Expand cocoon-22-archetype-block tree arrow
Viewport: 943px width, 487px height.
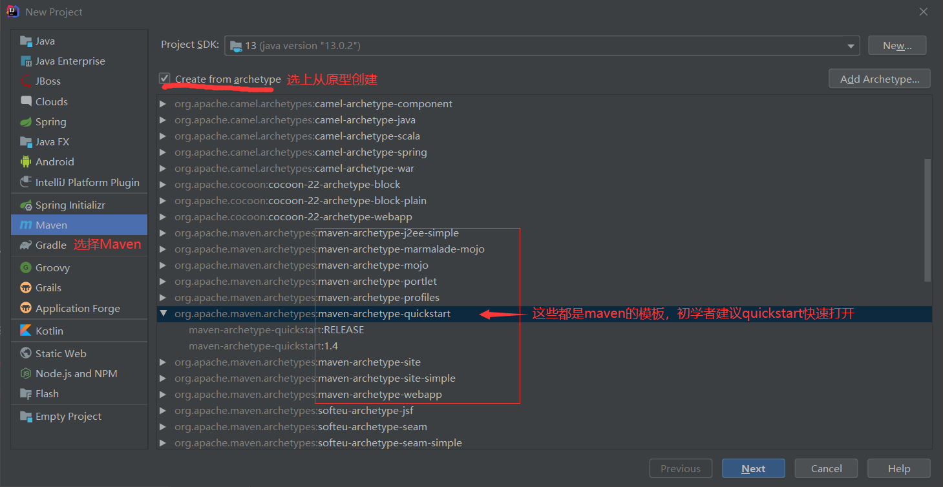[163, 185]
